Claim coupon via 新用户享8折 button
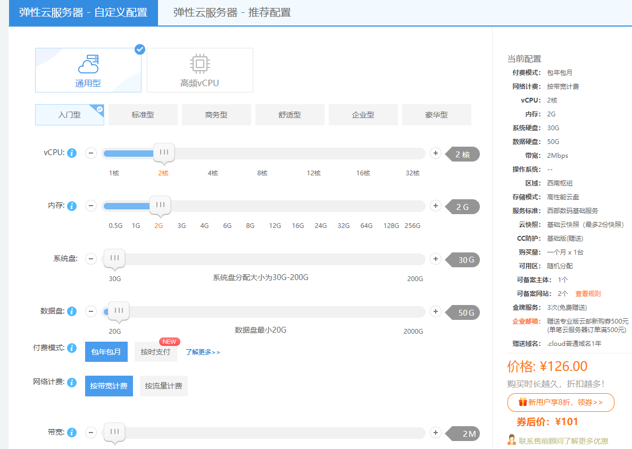 [x=561, y=402]
